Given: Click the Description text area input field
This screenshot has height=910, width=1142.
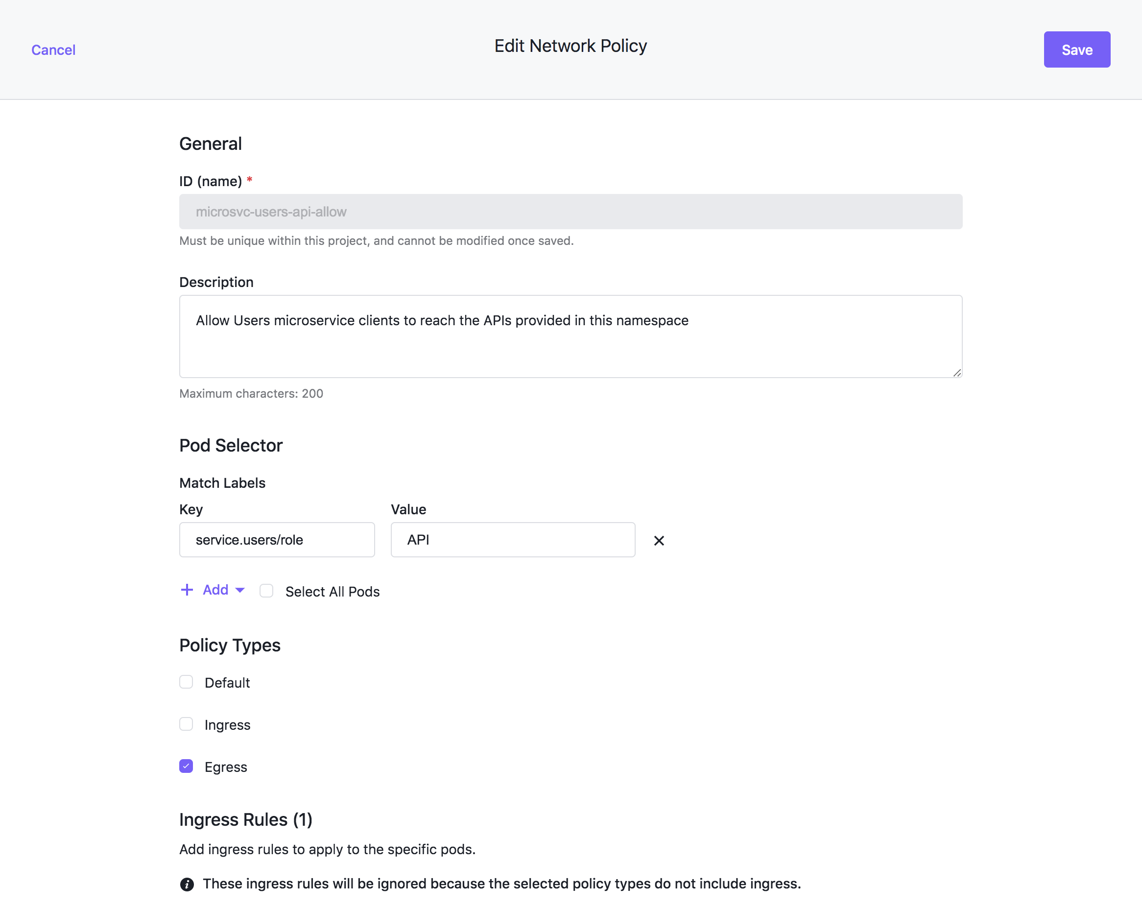Looking at the screenshot, I should pyautogui.click(x=571, y=336).
